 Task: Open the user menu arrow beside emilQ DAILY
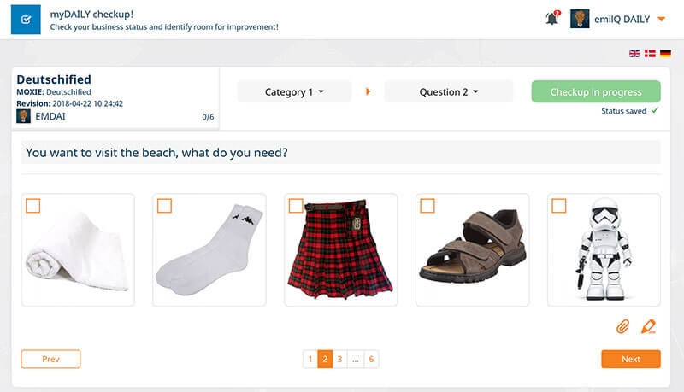coord(661,19)
